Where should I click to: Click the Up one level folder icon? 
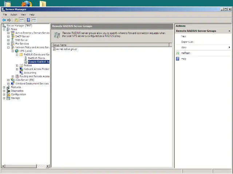point(16,20)
